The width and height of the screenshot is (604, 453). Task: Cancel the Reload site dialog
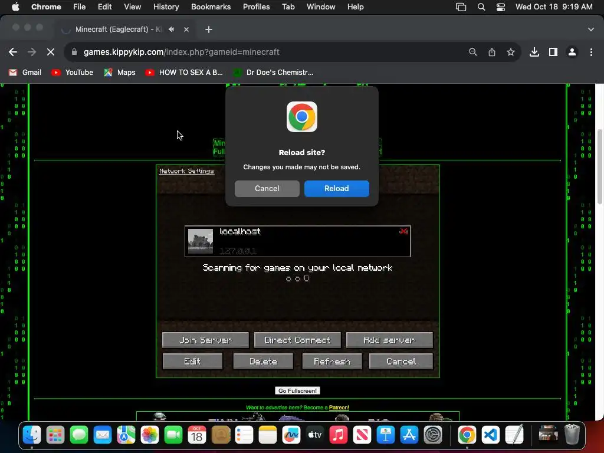[267, 188]
